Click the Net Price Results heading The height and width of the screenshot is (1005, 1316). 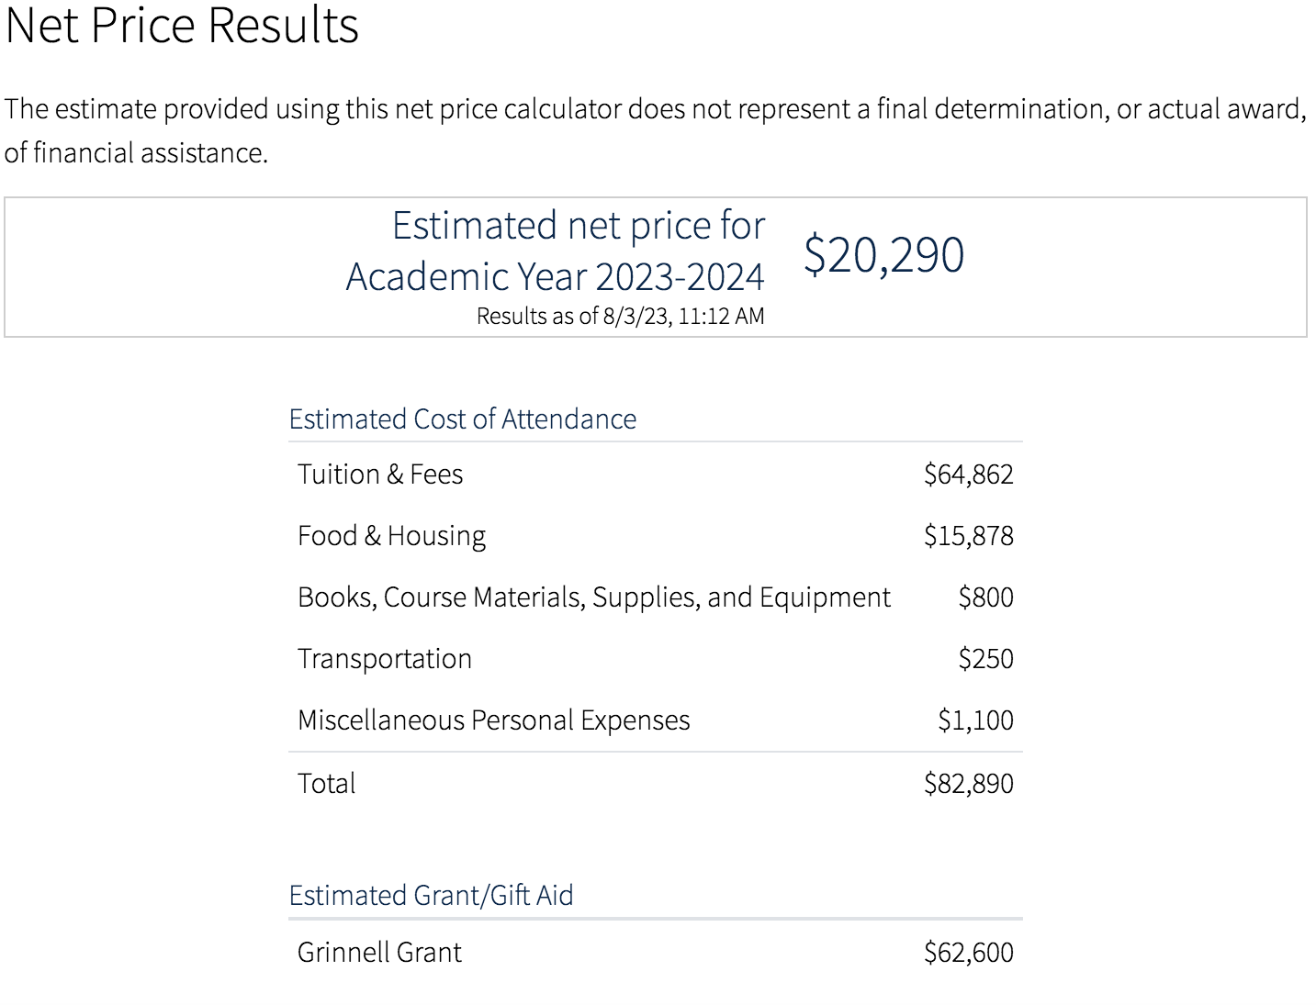182,26
